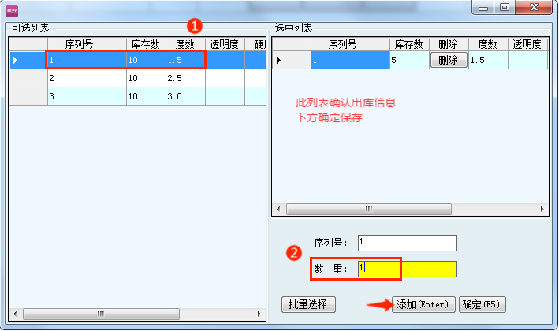Select serial number 2 row in 可选列表
559x331 pixels.
86,79
